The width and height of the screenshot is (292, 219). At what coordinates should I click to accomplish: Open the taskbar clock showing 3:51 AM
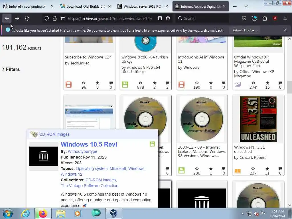[277, 214]
